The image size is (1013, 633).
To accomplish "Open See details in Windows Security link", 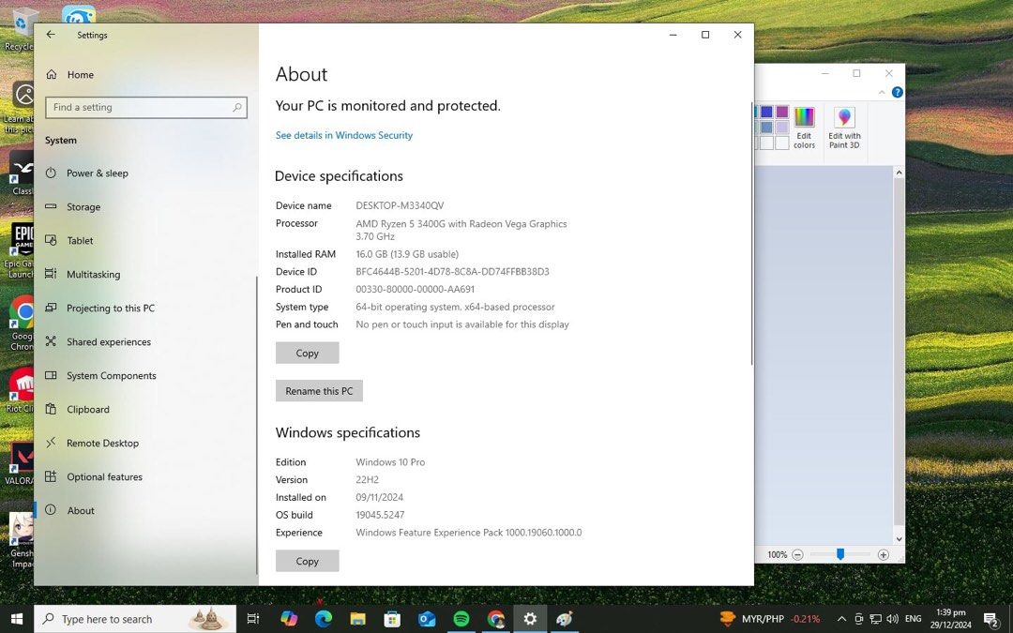I will tap(343, 135).
